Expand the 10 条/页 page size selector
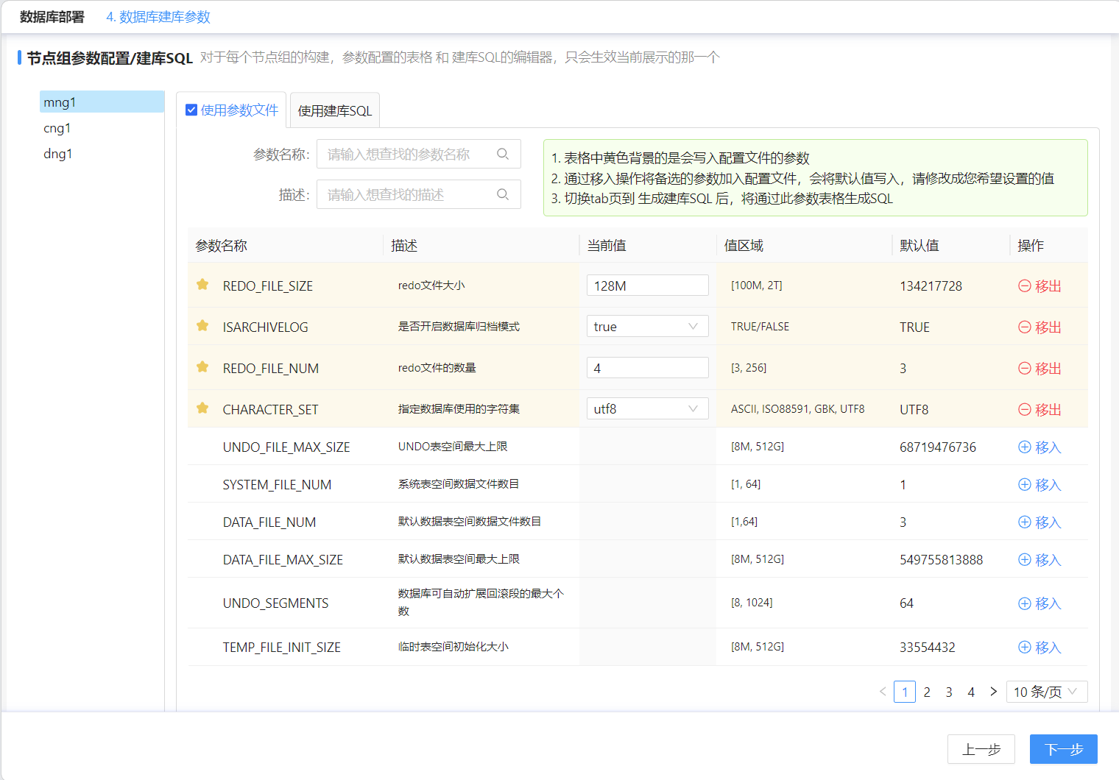Screen dimensions: 1119x780 (x=1045, y=692)
